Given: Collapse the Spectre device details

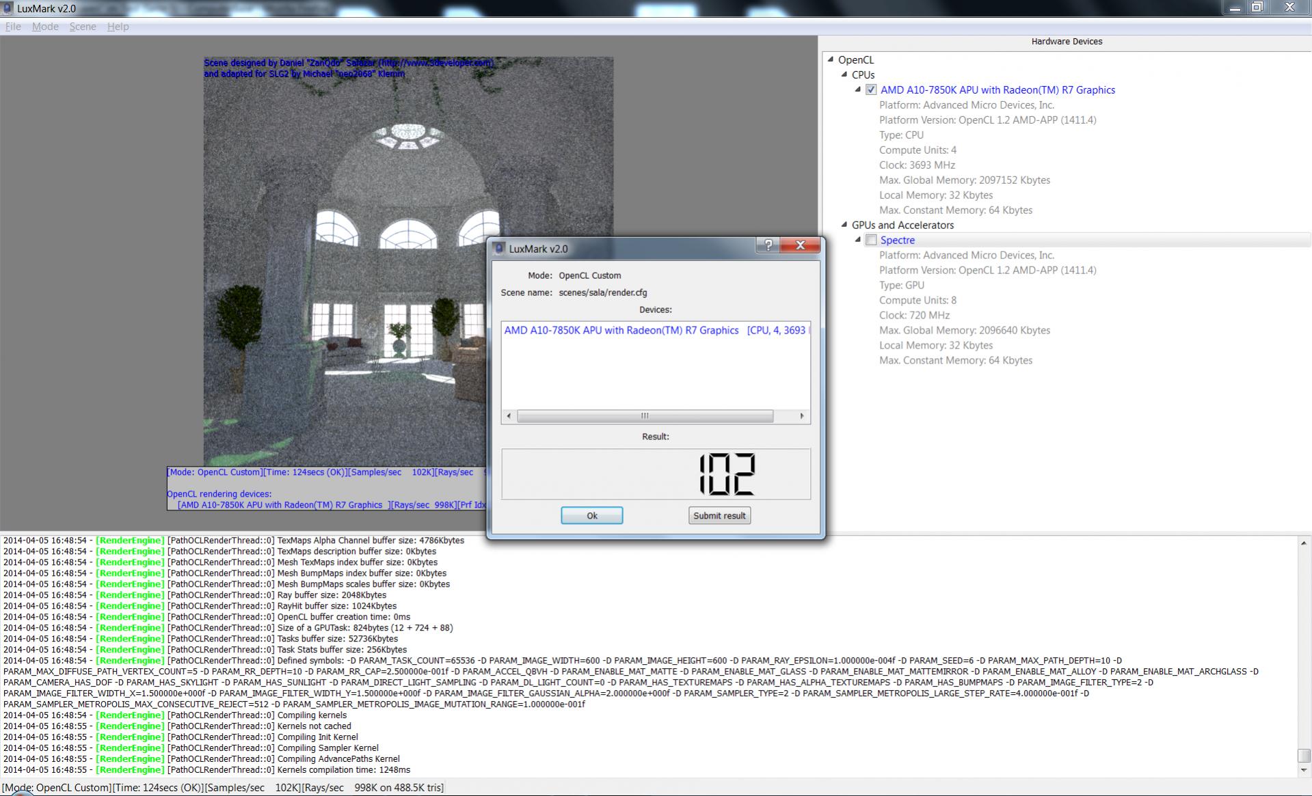Looking at the screenshot, I should [x=858, y=240].
